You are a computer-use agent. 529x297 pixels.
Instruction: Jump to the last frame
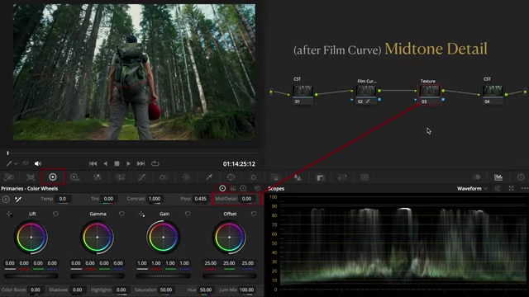tap(141, 163)
